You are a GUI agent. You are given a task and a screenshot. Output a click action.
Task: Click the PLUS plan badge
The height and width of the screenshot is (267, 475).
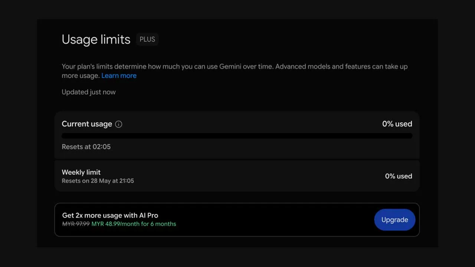click(x=147, y=39)
